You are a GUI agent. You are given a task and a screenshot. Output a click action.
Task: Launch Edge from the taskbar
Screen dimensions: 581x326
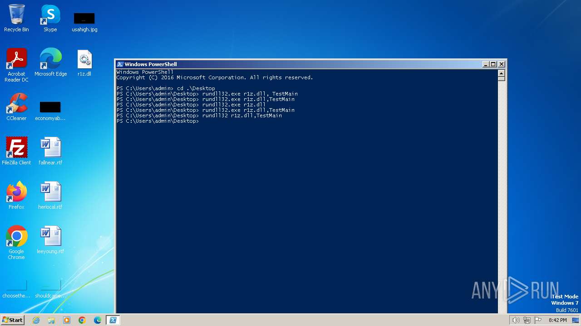click(98, 320)
